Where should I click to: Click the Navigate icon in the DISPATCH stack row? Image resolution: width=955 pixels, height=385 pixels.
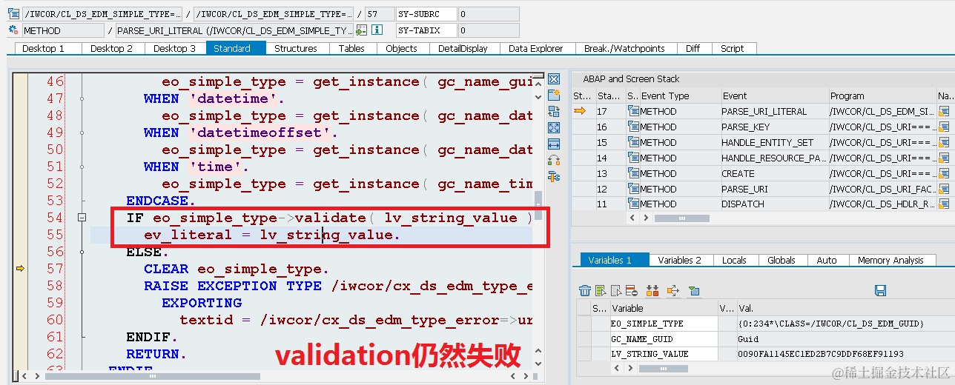[944, 204]
